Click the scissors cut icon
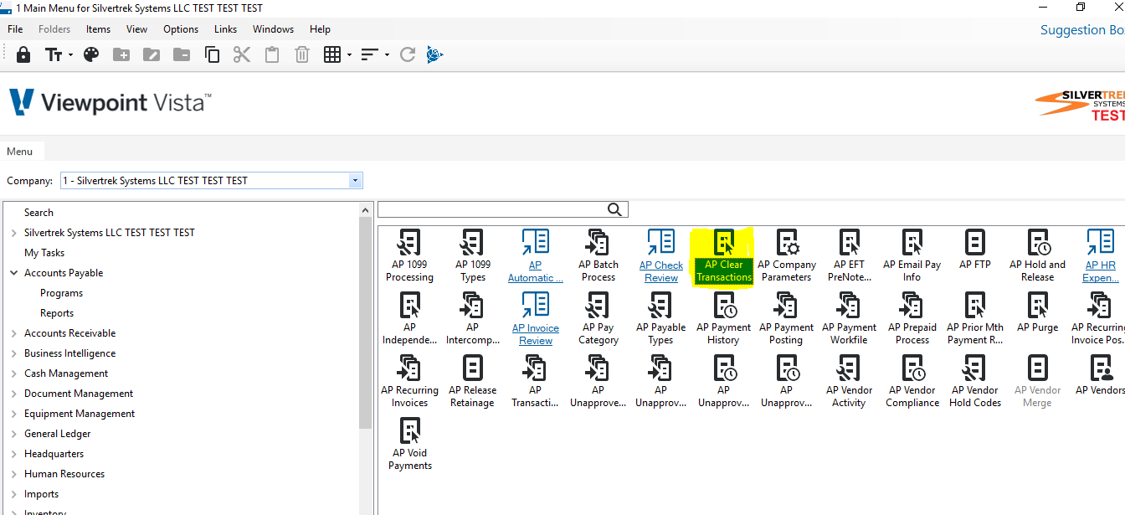 tap(242, 54)
